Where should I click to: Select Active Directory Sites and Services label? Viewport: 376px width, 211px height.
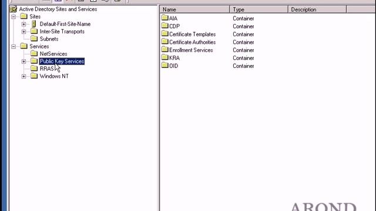[58, 9]
